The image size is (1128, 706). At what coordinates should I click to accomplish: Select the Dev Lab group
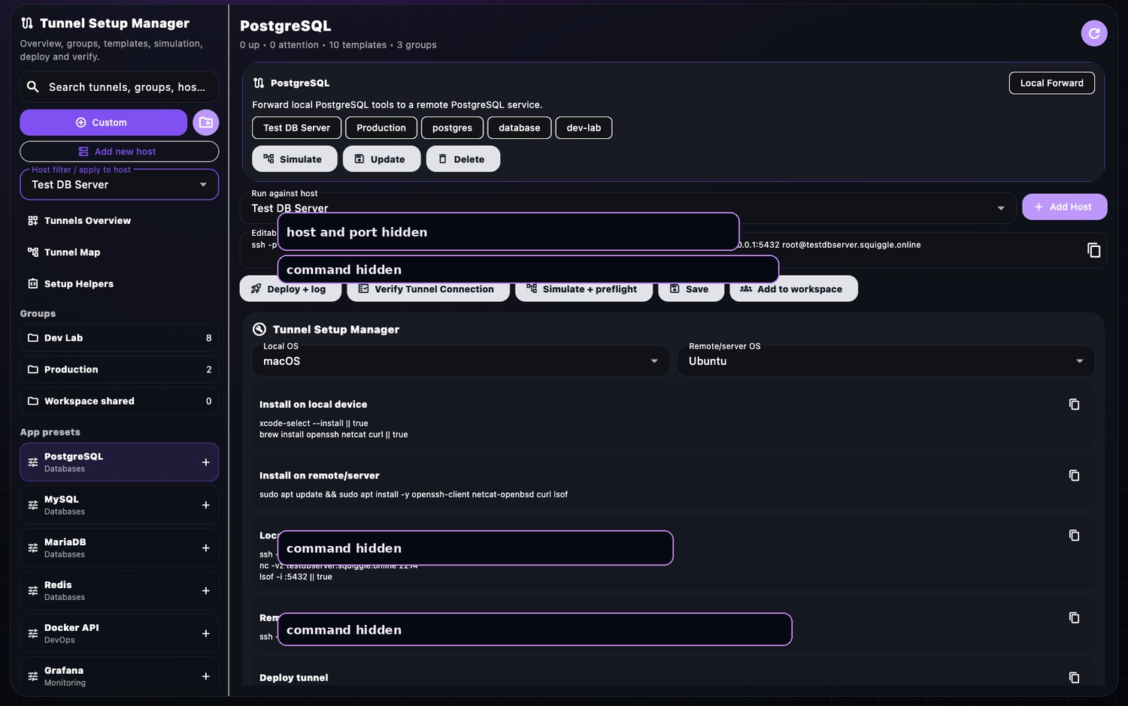(120, 338)
